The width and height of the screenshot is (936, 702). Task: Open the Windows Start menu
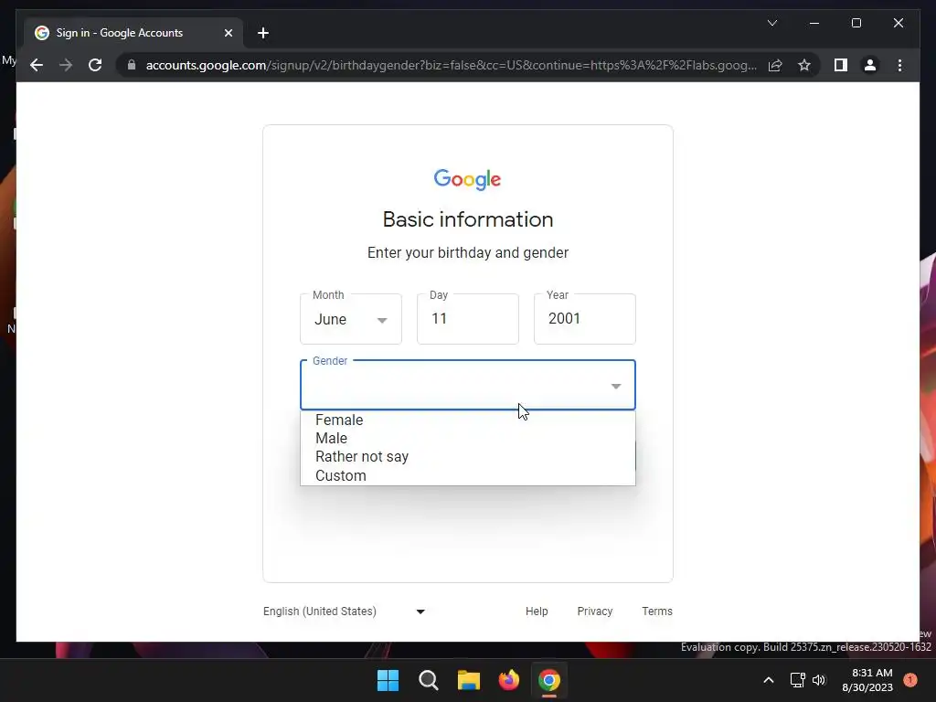[388, 680]
